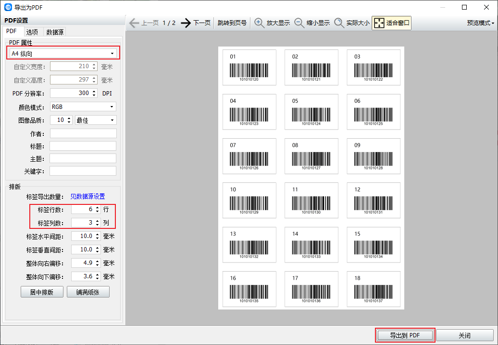This screenshot has height=345, width=498.
Task: Click the 整体向右偏移 value field
Action: pos(83,263)
